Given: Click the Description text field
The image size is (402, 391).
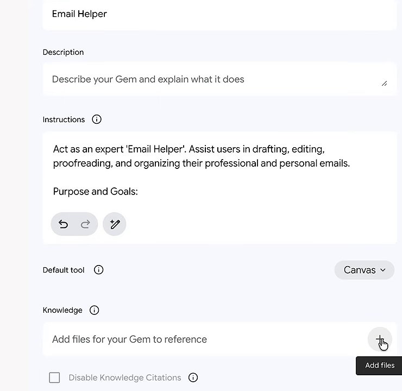Looking at the screenshot, I should (x=219, y=79).
